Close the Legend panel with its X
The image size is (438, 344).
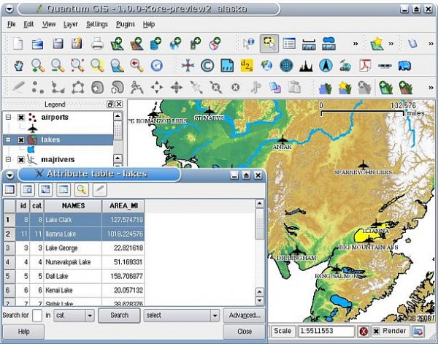(x=119, y=104)
